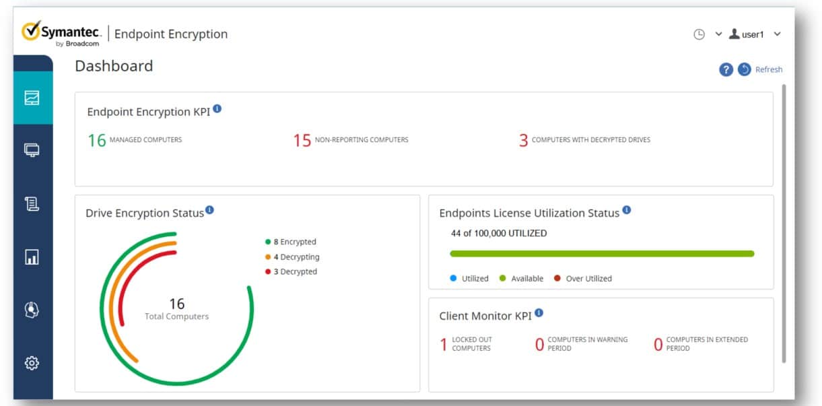Click the user1 person icon
The height and width of the screenshot is (406, 822).
[734, 34]
